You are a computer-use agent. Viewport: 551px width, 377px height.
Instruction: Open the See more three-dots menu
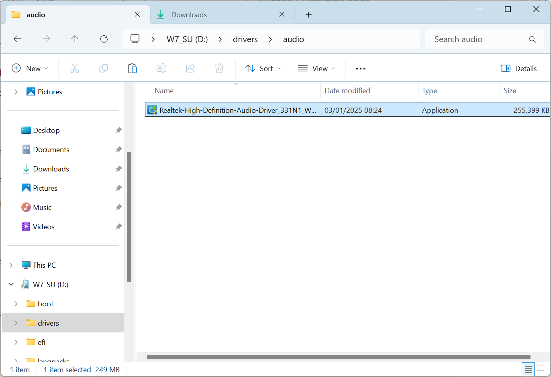coord(361,69)
